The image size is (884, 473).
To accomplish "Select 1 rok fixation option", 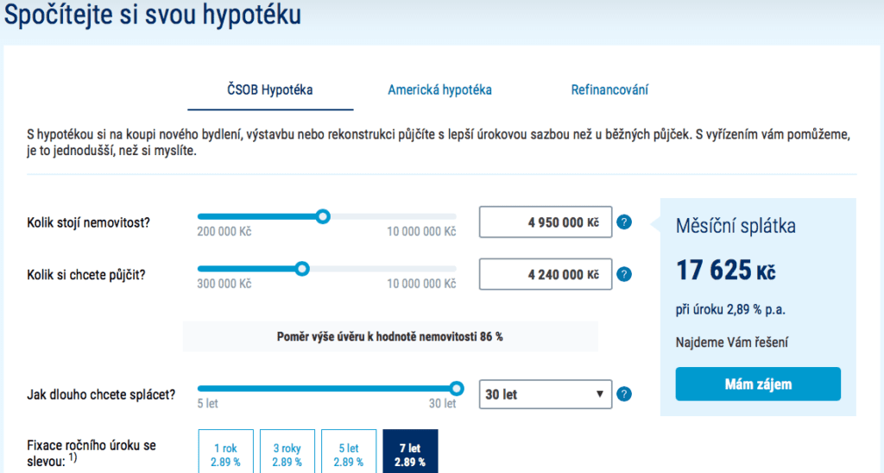I will tap(225, 453).
